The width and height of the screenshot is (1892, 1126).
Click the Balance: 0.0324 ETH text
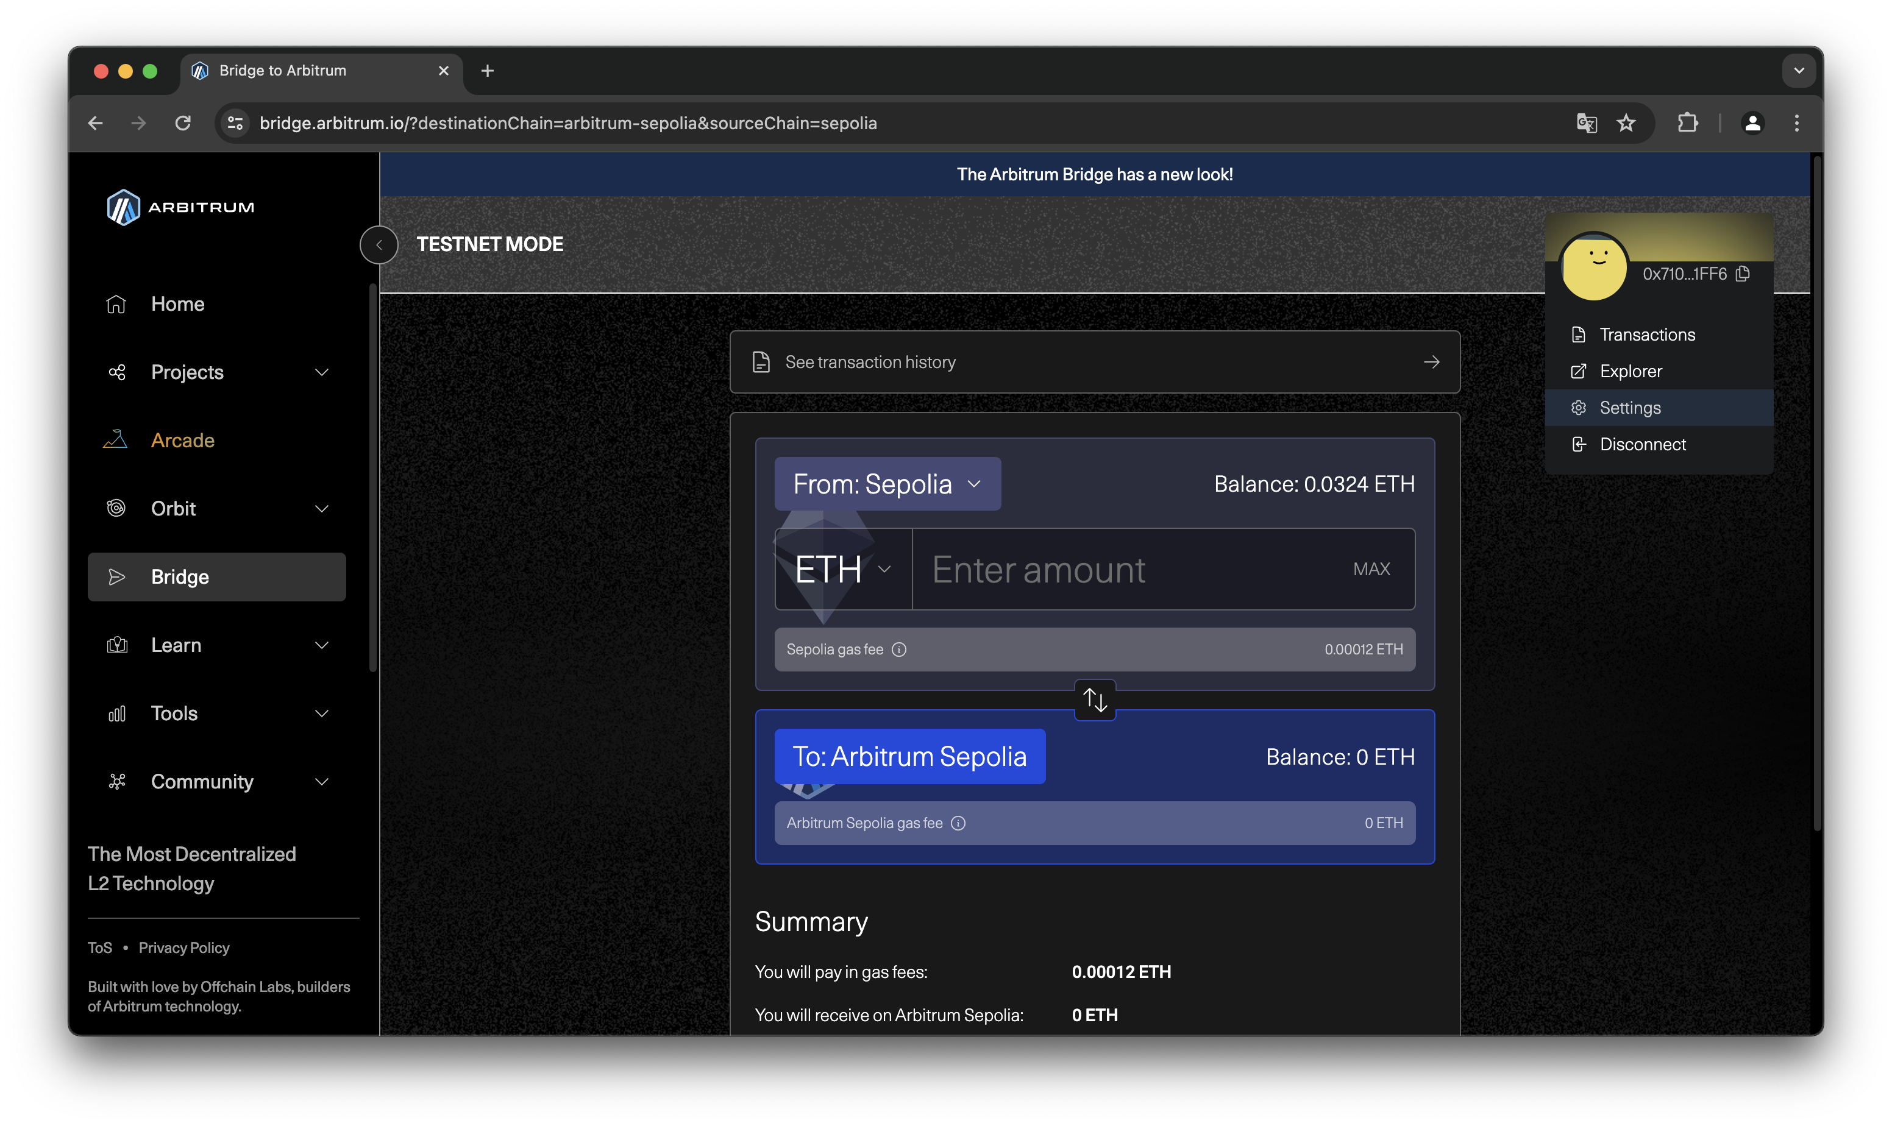tap(1314, 483)
